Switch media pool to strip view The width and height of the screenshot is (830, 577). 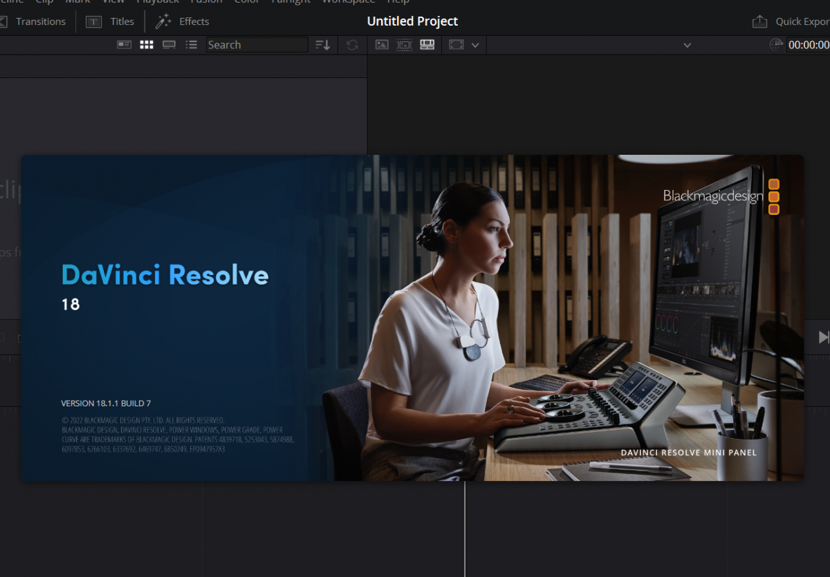point(169,45)
